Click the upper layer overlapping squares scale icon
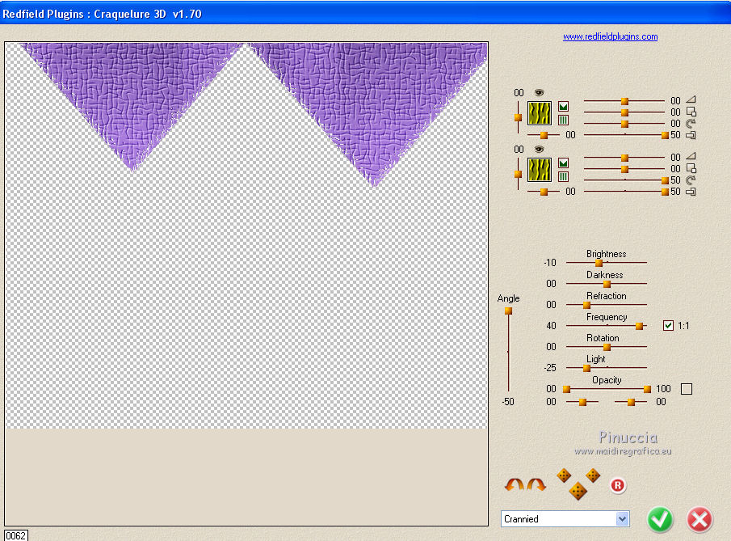 pos(691,112)
